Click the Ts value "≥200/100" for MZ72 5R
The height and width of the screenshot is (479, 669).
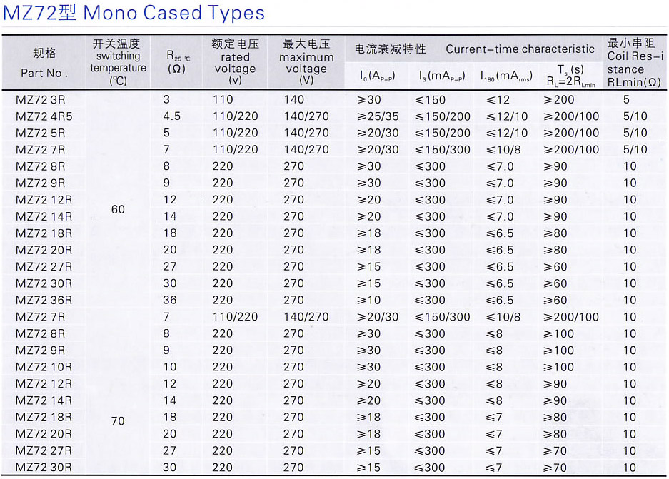[571, 133]
